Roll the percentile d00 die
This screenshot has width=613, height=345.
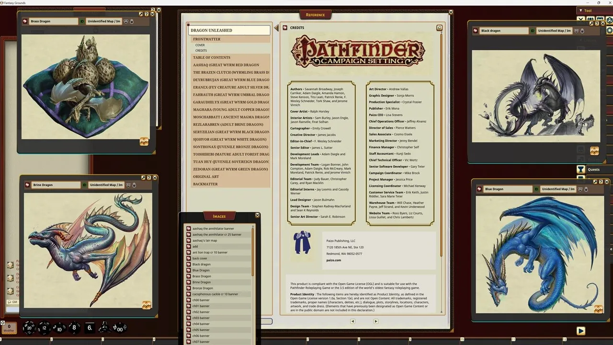(119, 328)
